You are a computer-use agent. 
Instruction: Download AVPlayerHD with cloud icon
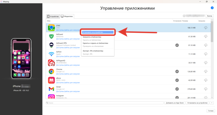[x=206, y=63]
